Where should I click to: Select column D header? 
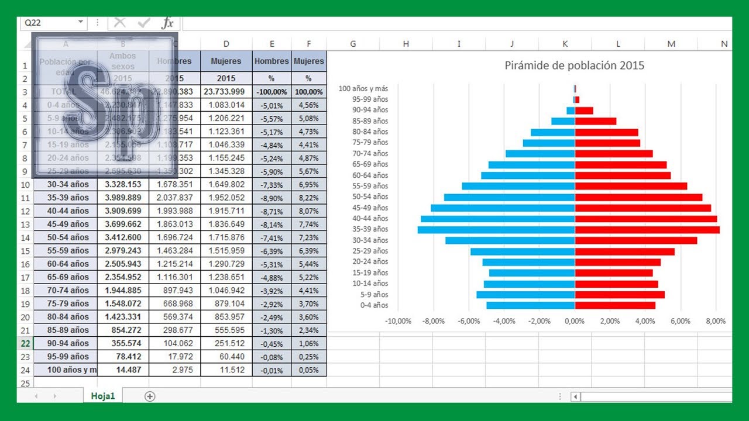(x=226, y=44)
